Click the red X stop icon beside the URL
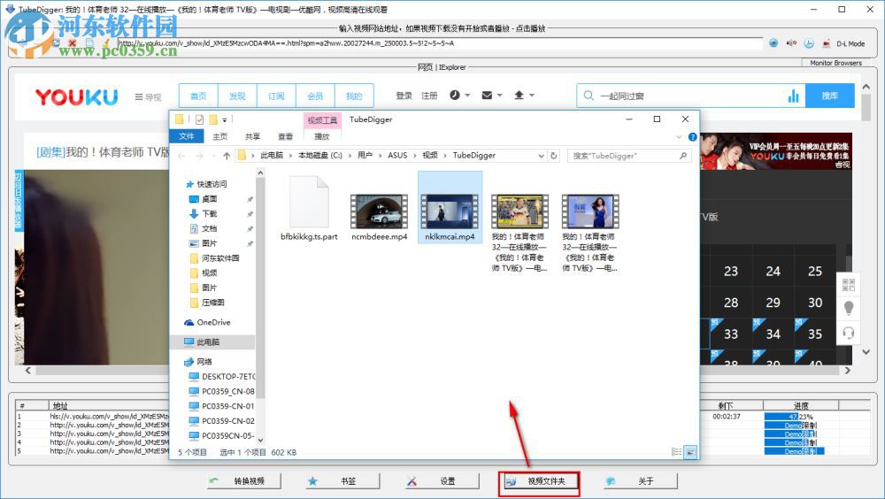The height and width of the screenshot is (499, 885). (x=73, y=43)
